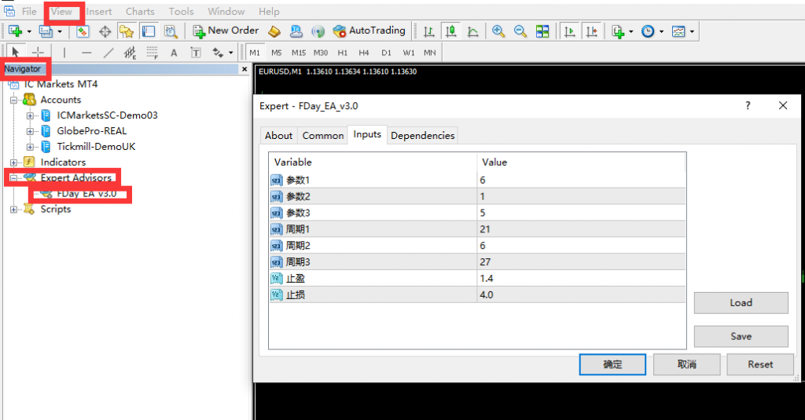The width and height of the screenshot is (805, 420).
Task: Expand the ICMarketsSC-Demo03 account node
Action: pos(30,115)
